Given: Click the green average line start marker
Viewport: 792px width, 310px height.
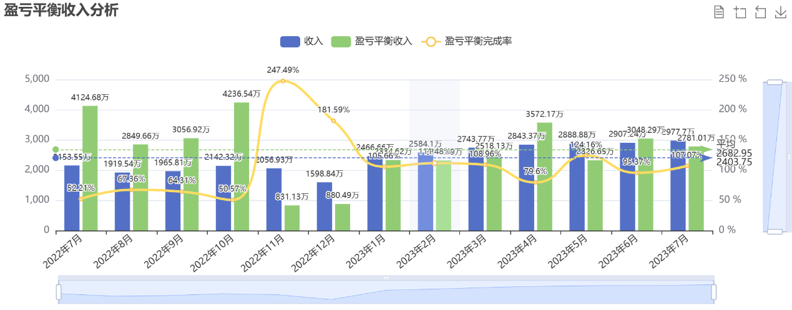Looking at the screenshot, I should coord(56,150).
